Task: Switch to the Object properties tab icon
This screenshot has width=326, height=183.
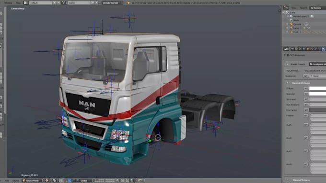Action: tap(308, 49)
